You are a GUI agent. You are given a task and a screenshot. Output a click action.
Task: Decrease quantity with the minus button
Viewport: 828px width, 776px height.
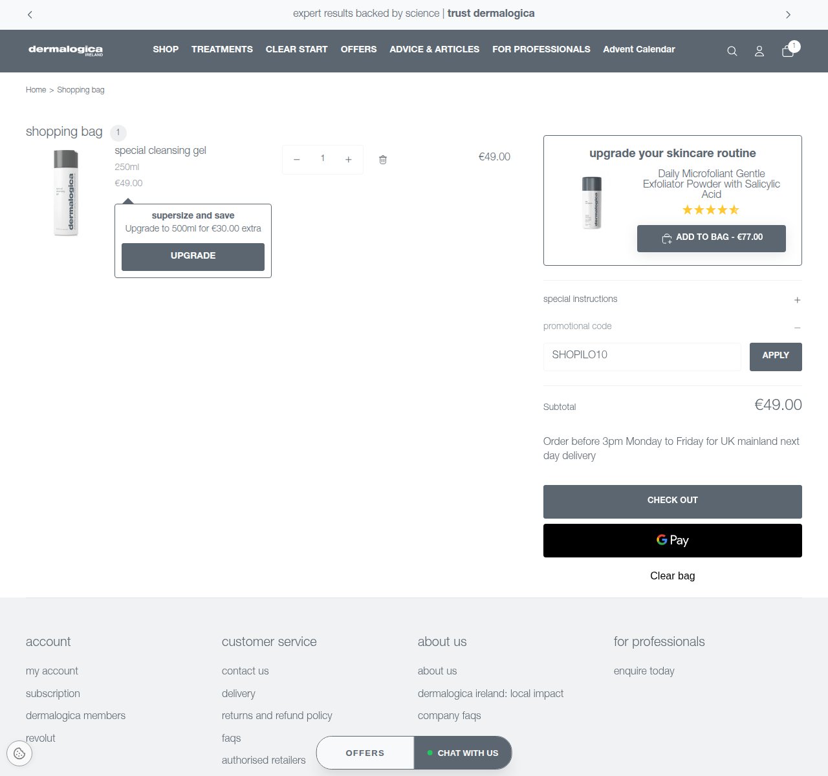coord(296,160)
